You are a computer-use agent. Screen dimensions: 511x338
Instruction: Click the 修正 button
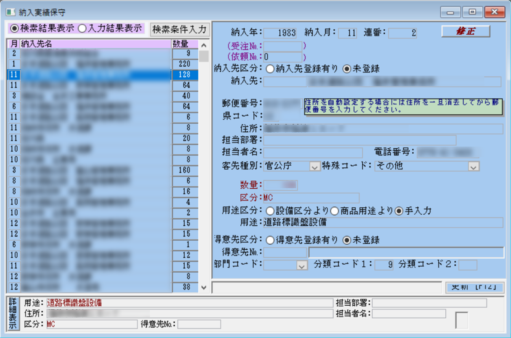pyautogui.click(x=466, y=32)
